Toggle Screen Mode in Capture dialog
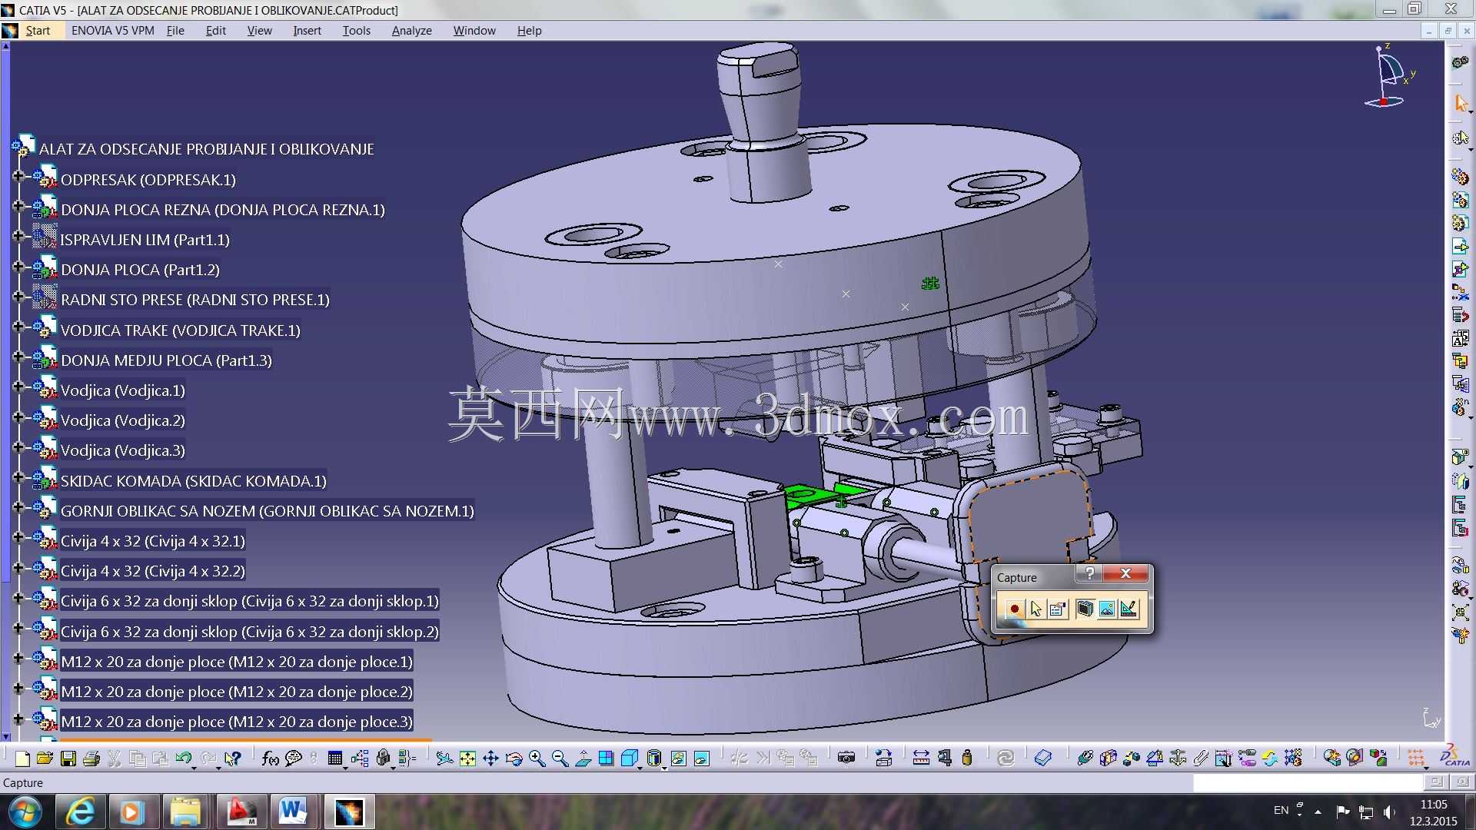Image resolution: width=1476 pixels, height=830 pixels. [1085, 609]
